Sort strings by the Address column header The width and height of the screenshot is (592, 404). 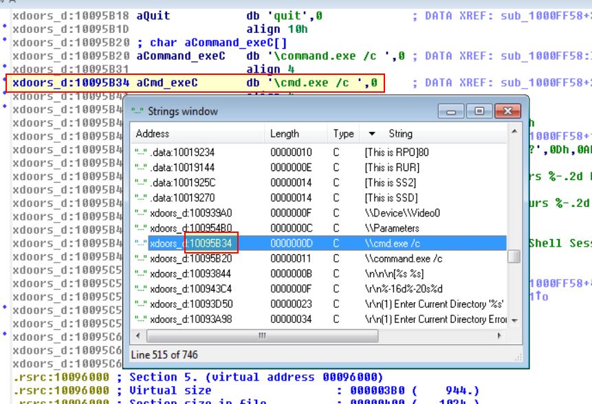click(197, 133)
